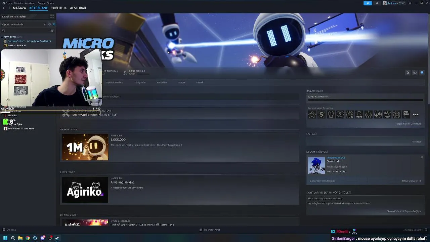This screenshot has height=242, width=430.
Task: Open İndirmeleri Yönet downloads manager
Action: pos(210,230)
